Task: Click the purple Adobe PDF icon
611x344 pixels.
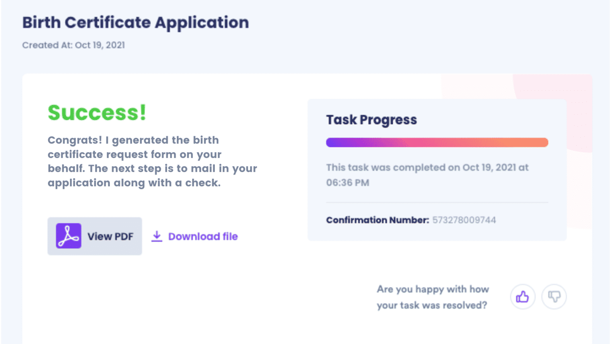Action: pos(68,236)
